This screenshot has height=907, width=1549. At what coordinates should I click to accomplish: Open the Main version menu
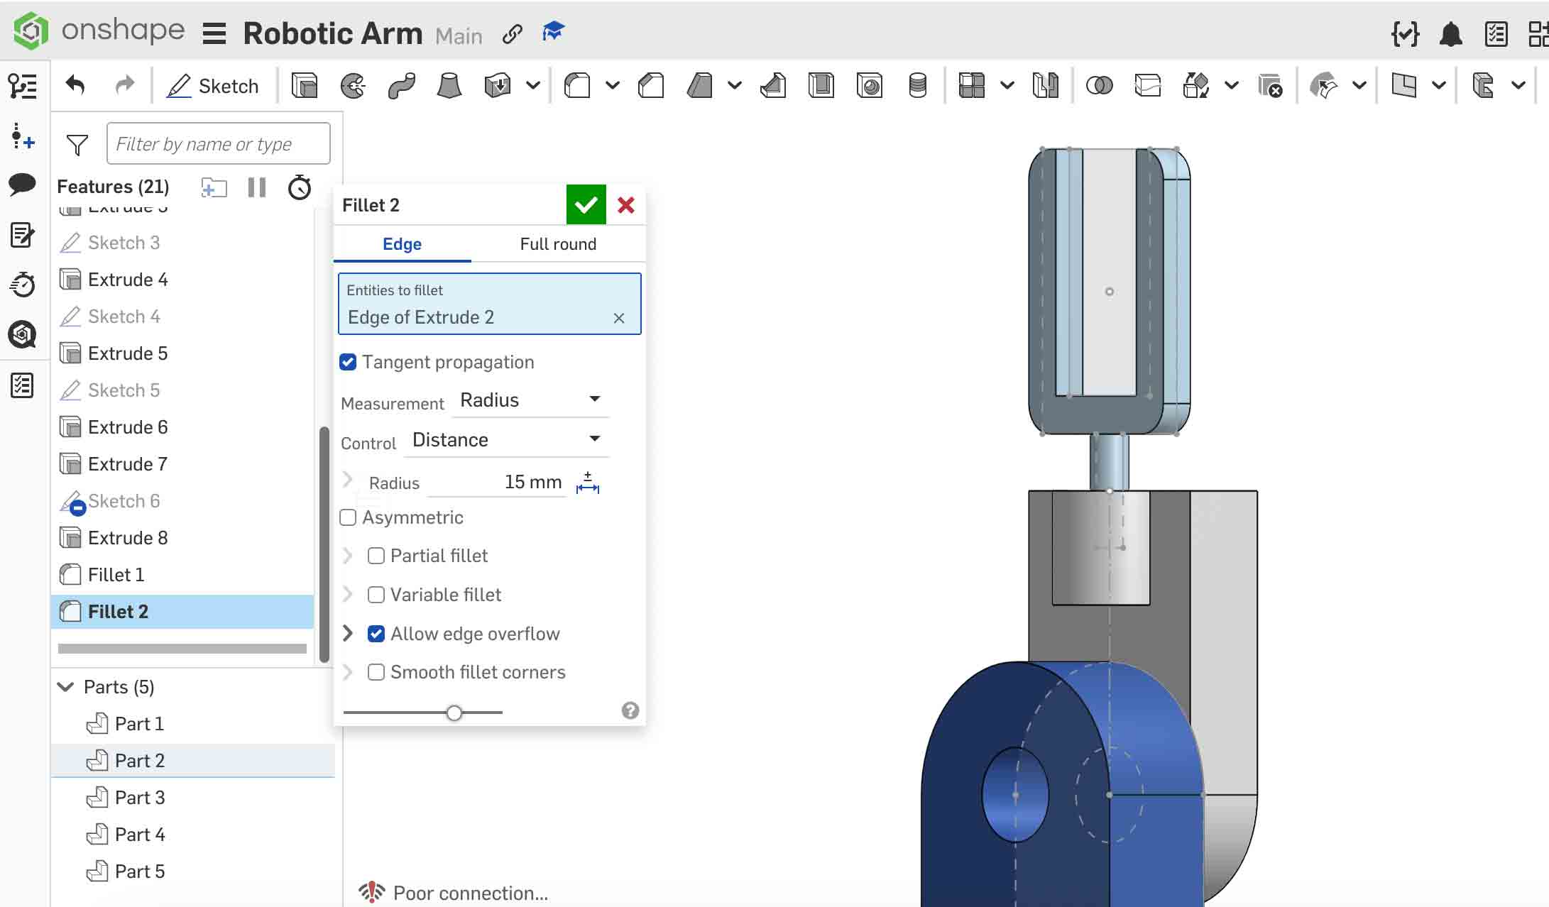click(459, 35)
